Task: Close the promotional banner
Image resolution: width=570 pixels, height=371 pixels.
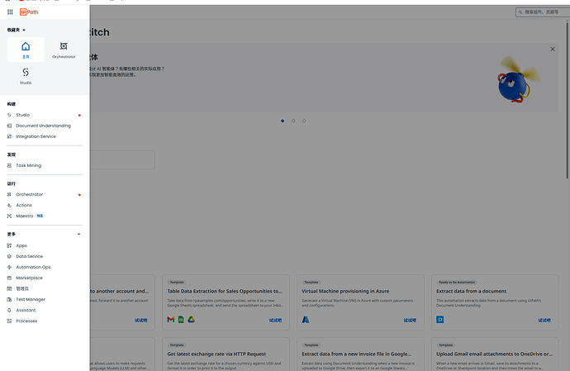Action: (x=553, y=49)
